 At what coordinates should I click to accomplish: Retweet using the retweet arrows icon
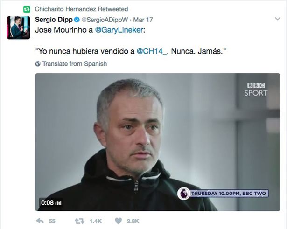(x=79, y=221)
